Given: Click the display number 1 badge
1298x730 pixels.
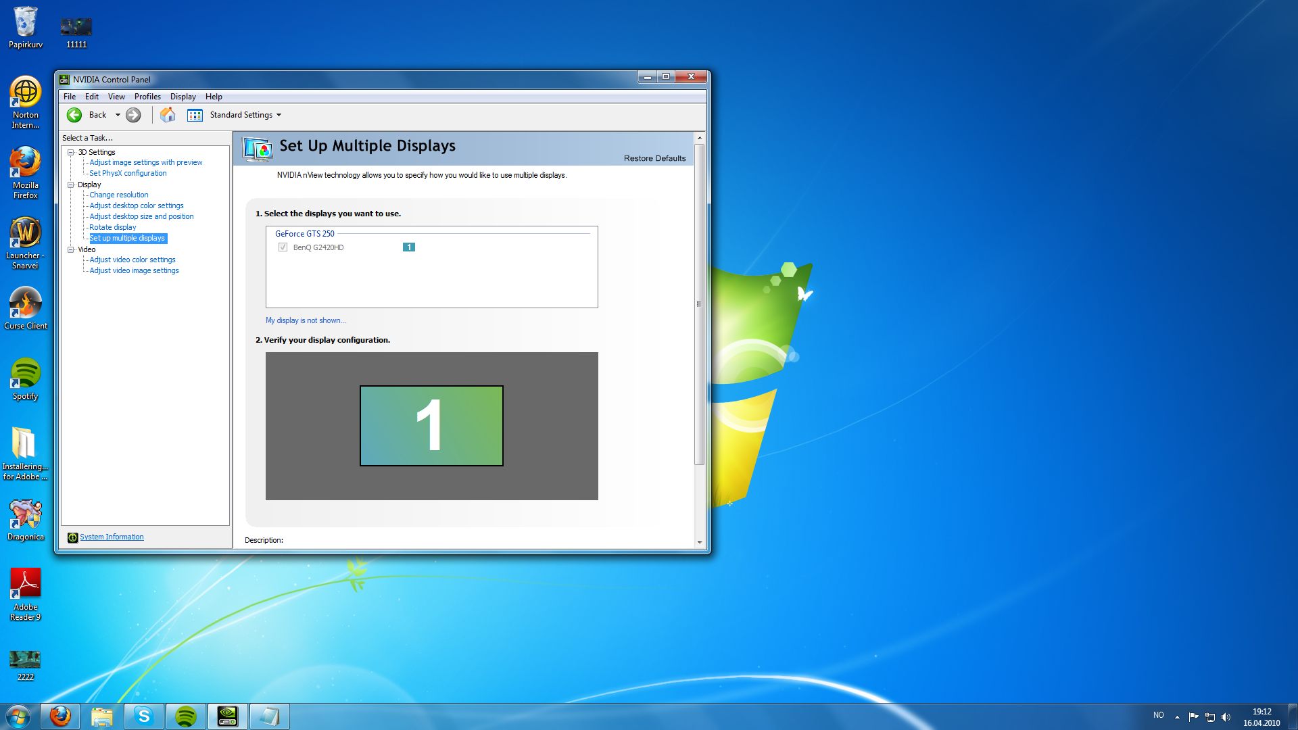Looking at the screenshot, I should point(409,247).
